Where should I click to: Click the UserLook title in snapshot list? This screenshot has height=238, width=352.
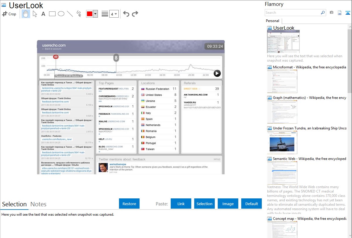click(x=284, y=28)
